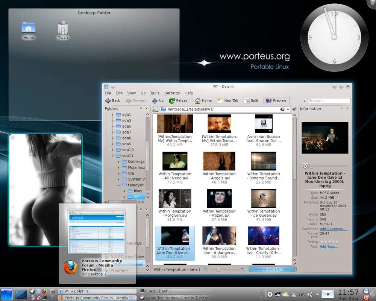Toggle the Preview button in toolbar
376x301 pixels.
point(277,101)
